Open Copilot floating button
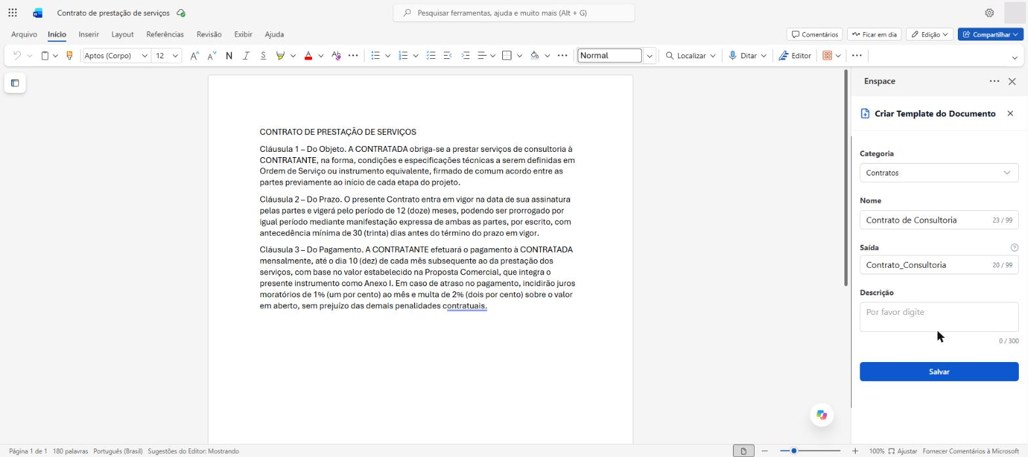 point(821,414)
